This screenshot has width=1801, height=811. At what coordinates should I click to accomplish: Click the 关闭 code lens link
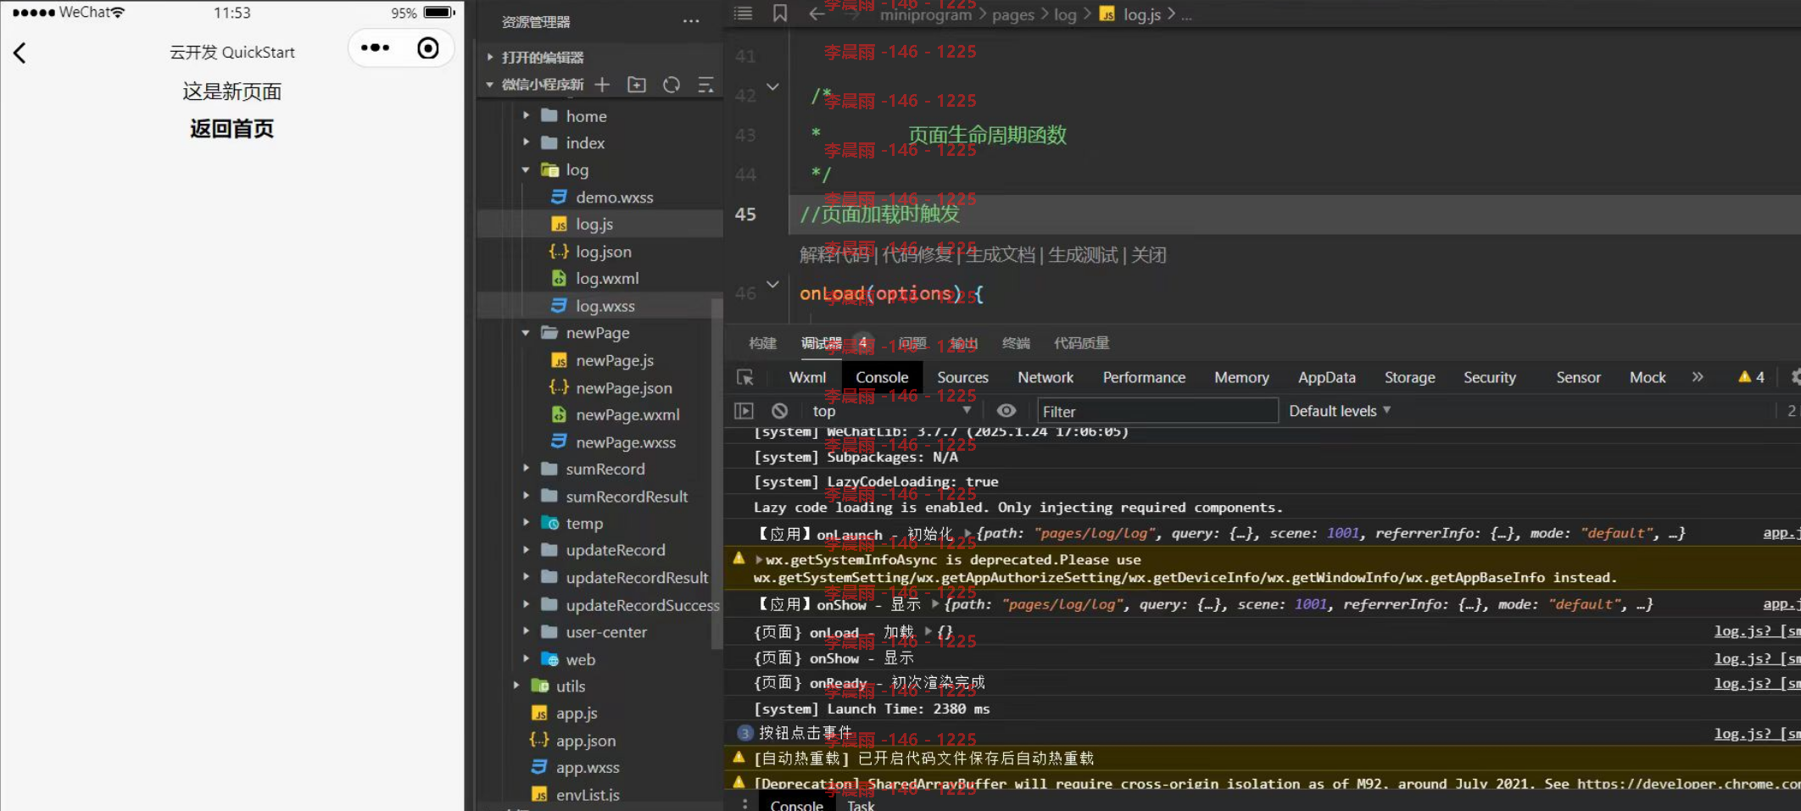click(1149, 255)
